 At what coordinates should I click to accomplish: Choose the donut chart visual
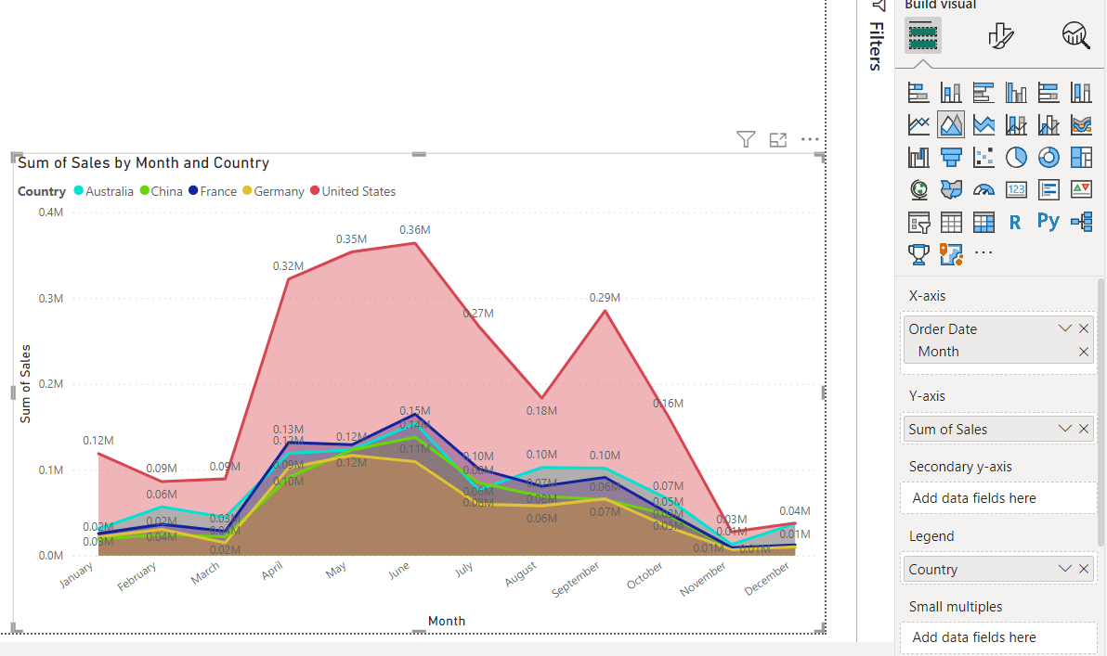point(1048,157)
